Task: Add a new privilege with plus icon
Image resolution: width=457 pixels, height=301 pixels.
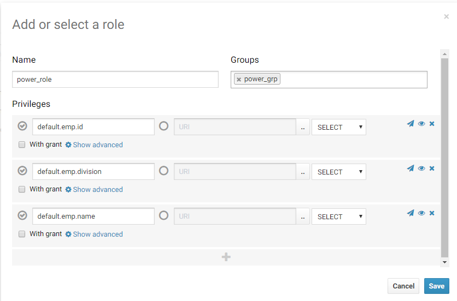Action: [x=226, y=257]
